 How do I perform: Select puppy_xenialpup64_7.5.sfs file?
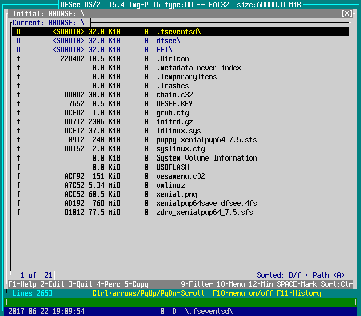207,140
